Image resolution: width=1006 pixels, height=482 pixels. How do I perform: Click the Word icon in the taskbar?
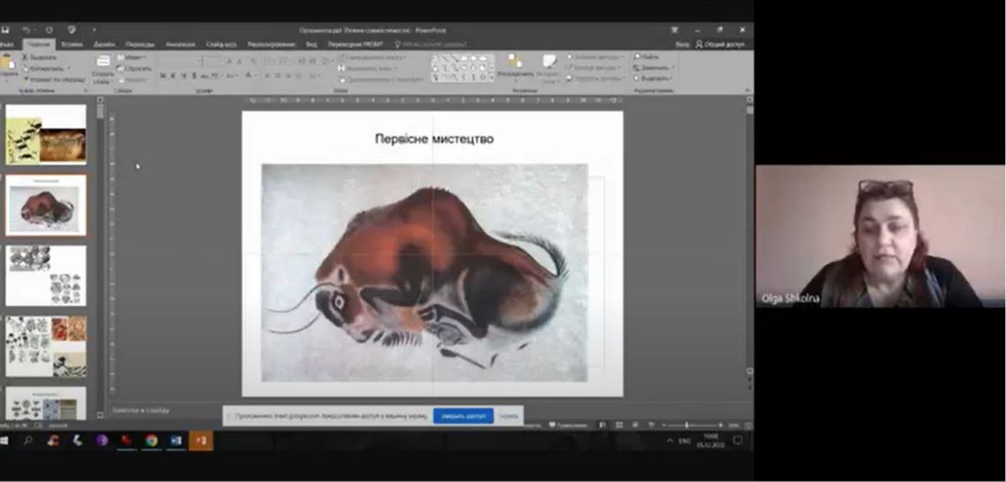[176, 441]
